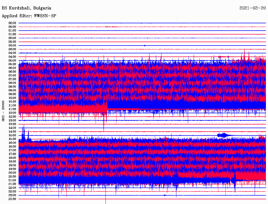Image resolution: width=268 pixels, height=204 pixels.
Task: Click the 04:30 time label
Action: coord(12,57)
